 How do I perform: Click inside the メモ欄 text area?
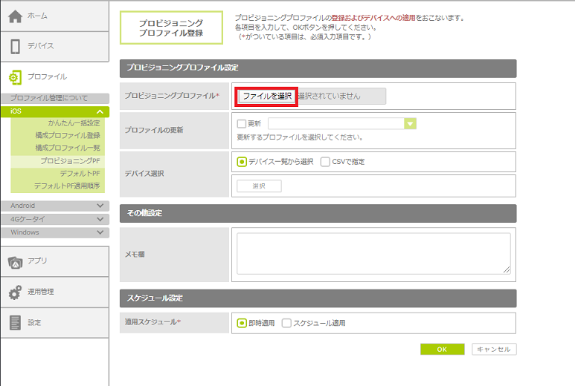click(373, 253)
